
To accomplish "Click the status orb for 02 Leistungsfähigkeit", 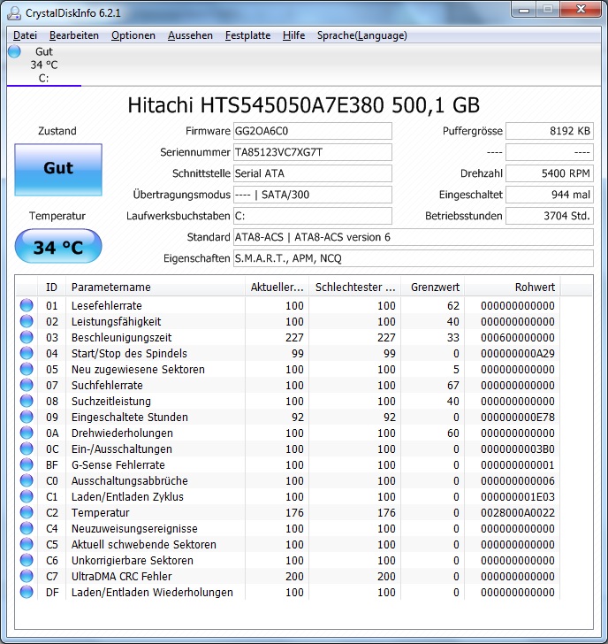I will click(x=27, y=321).
